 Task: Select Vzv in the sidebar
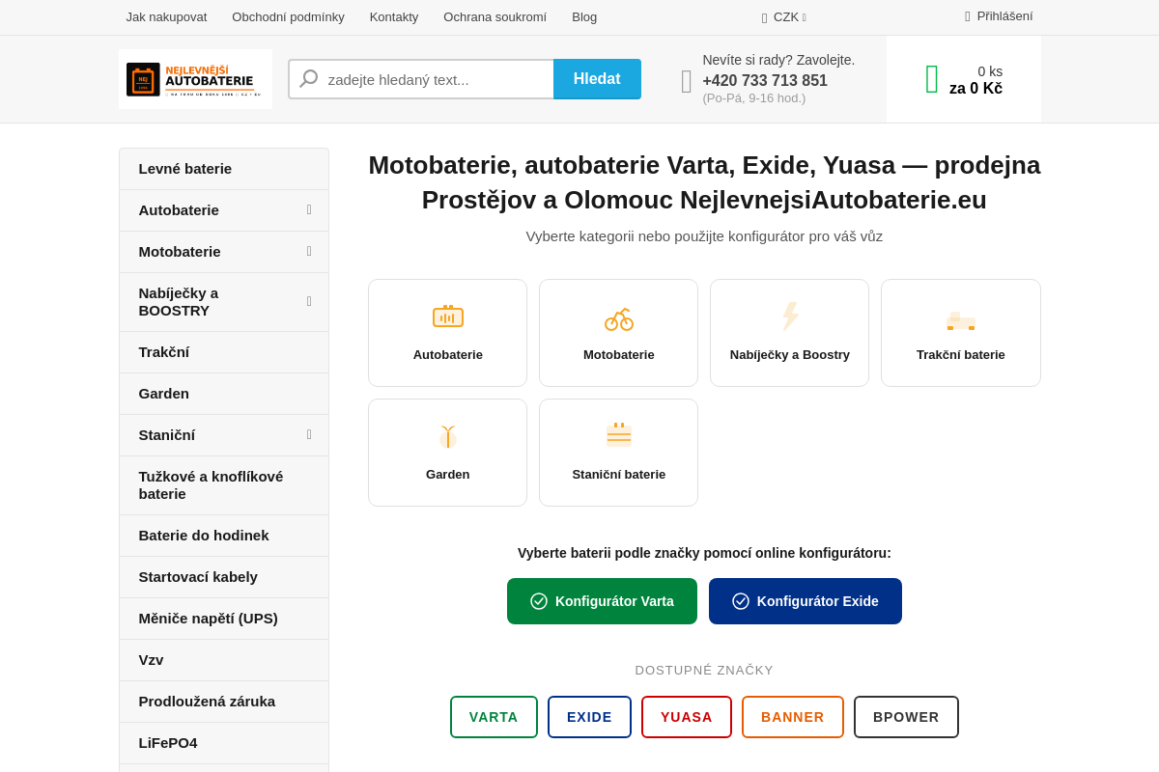pos(224,660)
